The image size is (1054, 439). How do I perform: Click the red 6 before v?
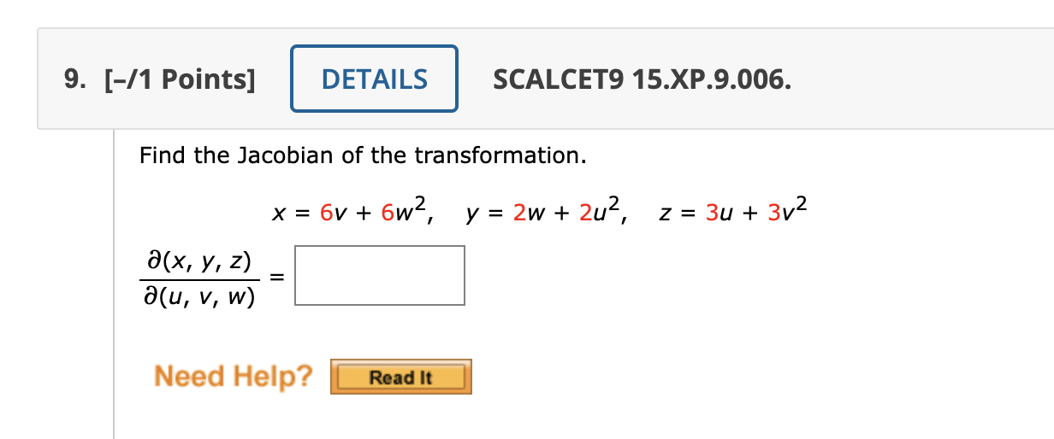coord(325,213)
